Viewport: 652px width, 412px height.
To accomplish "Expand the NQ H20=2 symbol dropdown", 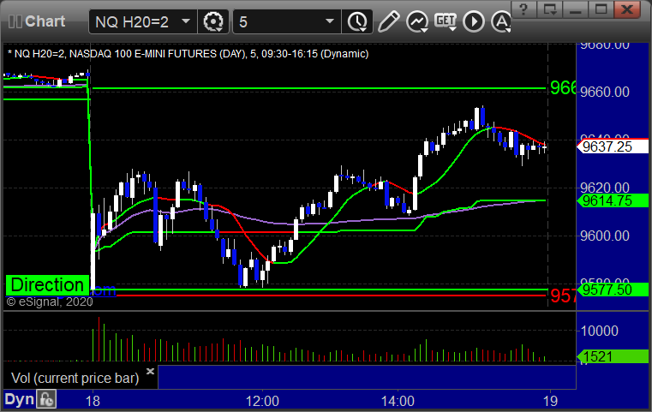I will click(x=186, y=21).
